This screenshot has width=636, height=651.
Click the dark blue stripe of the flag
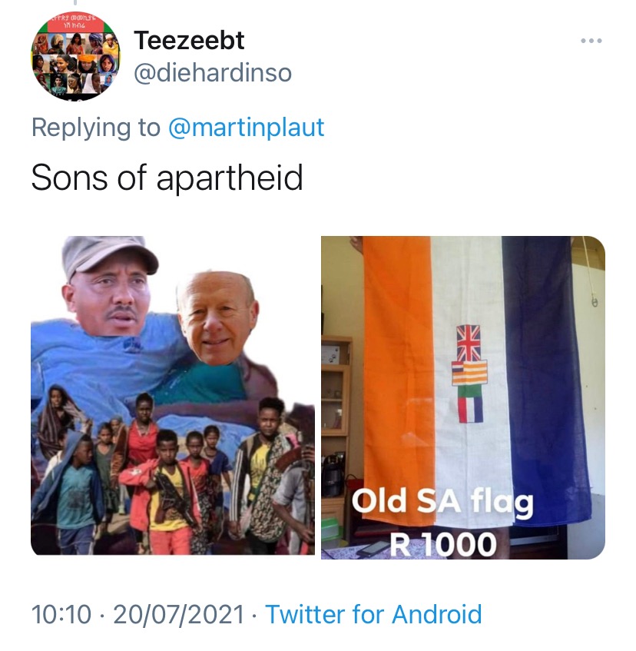click(544, 374)
